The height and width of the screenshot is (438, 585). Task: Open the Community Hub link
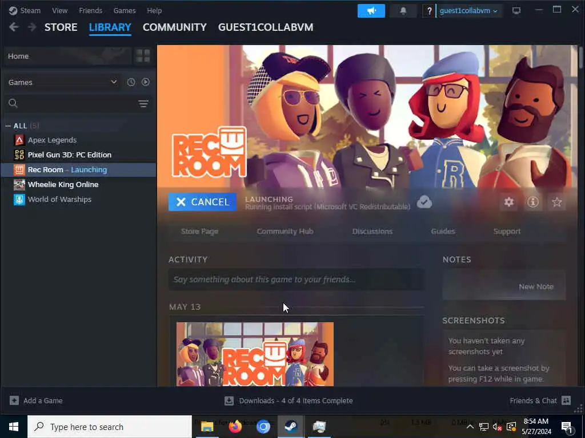coord(285,232)
